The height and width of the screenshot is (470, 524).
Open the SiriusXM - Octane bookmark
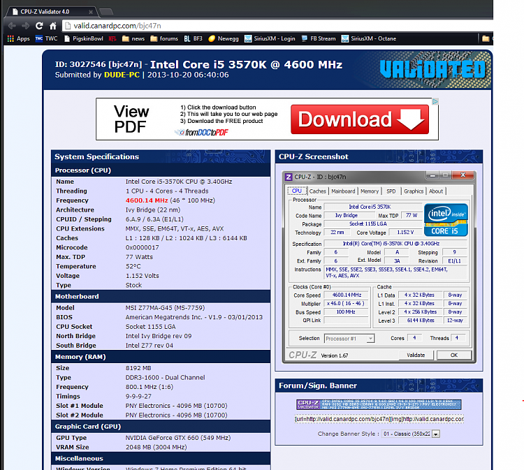tap(369, 38)
